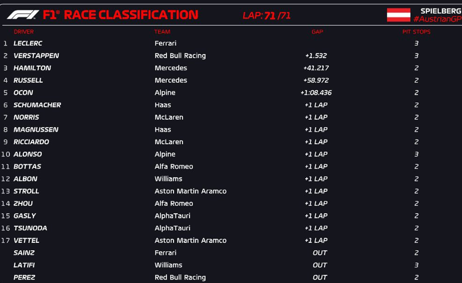
Task: Click Alonso's Alpine team name
Action: tap(165, 154)
